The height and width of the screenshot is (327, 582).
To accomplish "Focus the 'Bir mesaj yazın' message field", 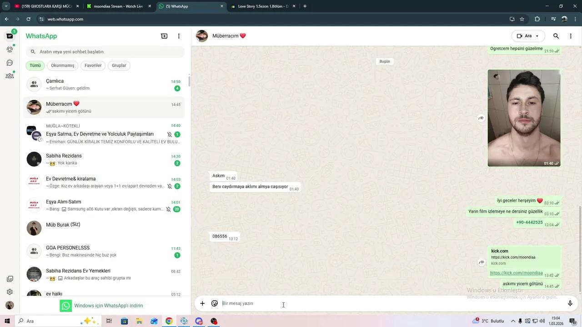I will pos(391,303).
